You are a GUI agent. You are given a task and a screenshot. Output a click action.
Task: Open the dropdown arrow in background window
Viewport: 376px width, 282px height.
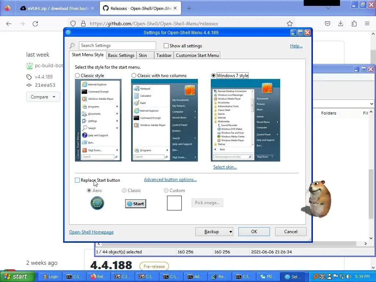(372, 104)
